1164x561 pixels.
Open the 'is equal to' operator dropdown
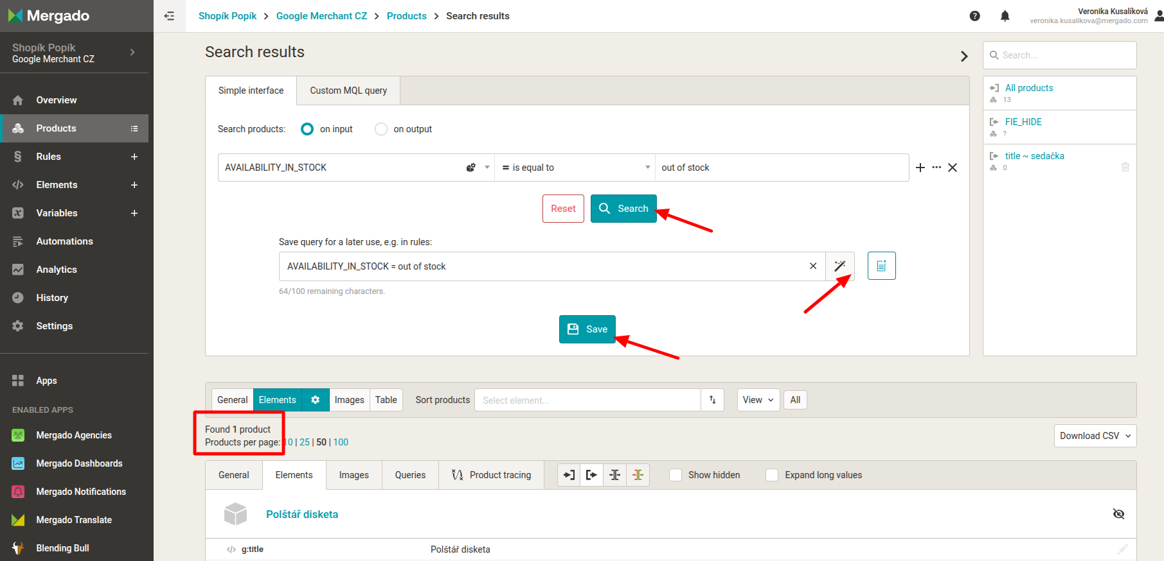[575, 168]
